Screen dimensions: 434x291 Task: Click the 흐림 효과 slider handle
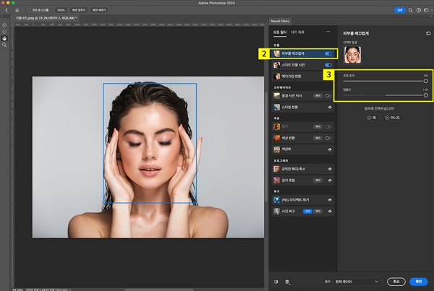pyautogui.click(x=427, y=82)
